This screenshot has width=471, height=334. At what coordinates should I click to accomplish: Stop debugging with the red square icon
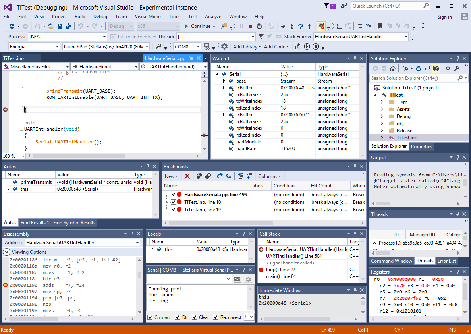pyautogui.click(x=251, y=26)
